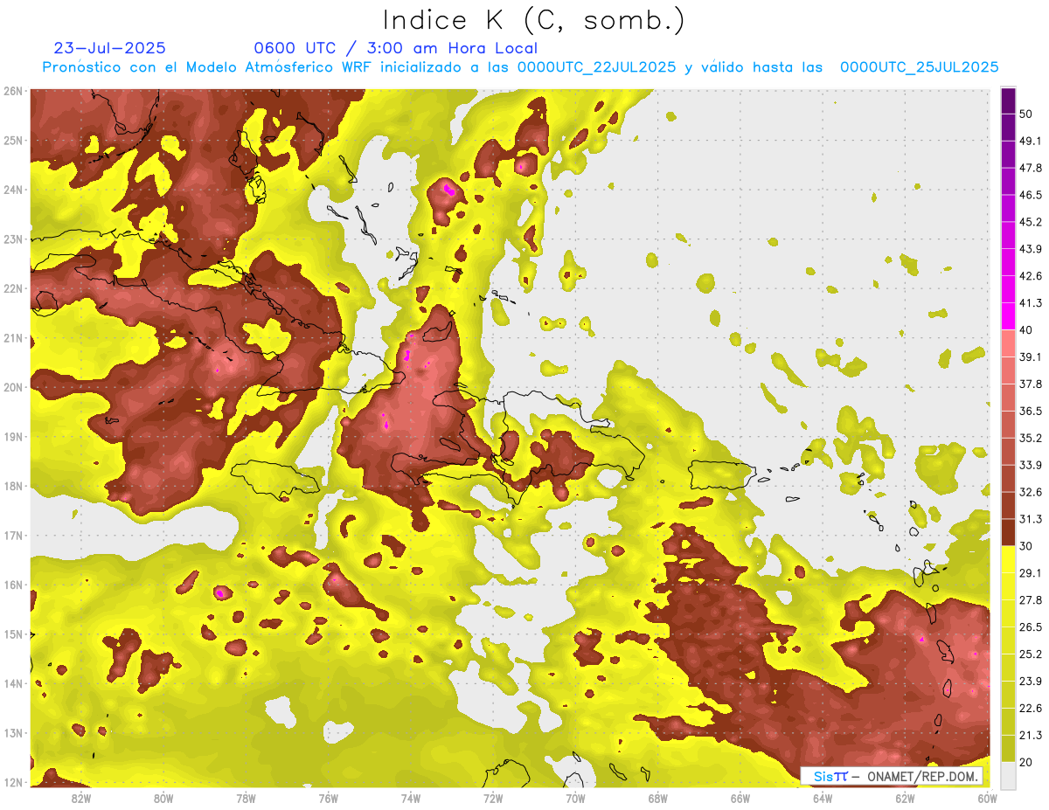Image resolution: width=1049 pixels, height=810 pixels.
Task: Click the "37.8" value on the color scale
Action: click(x=1030, y=384)
